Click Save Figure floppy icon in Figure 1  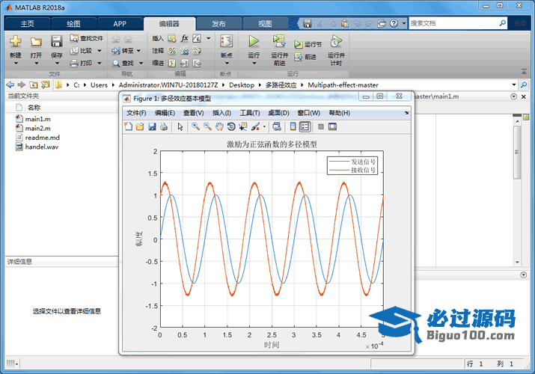click(x=152, y=127)
